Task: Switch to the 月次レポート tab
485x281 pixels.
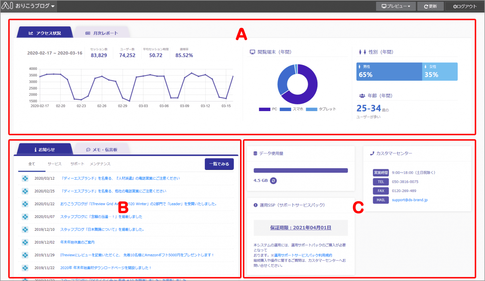Action: tap(102, 32)
